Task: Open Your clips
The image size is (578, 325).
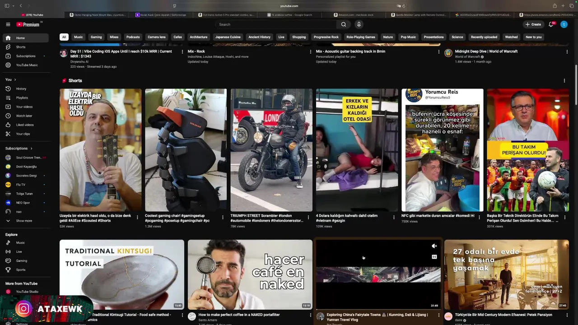Action: tap(26, 134)
